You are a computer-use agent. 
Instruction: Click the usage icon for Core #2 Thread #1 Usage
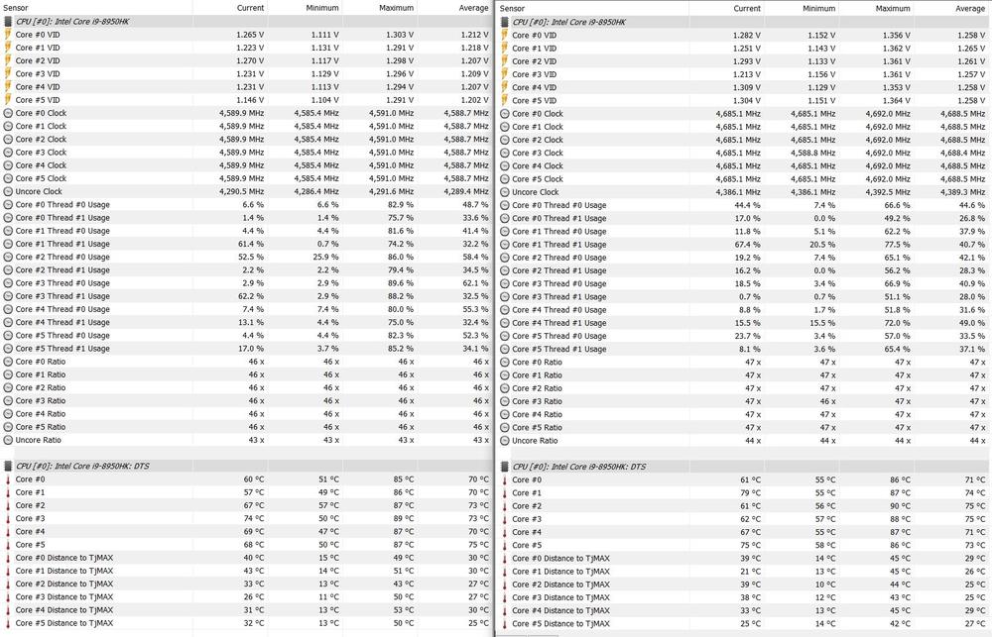(x=9, y=269)
